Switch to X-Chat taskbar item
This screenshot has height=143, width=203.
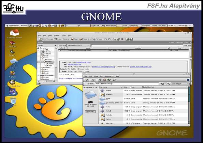104,26
